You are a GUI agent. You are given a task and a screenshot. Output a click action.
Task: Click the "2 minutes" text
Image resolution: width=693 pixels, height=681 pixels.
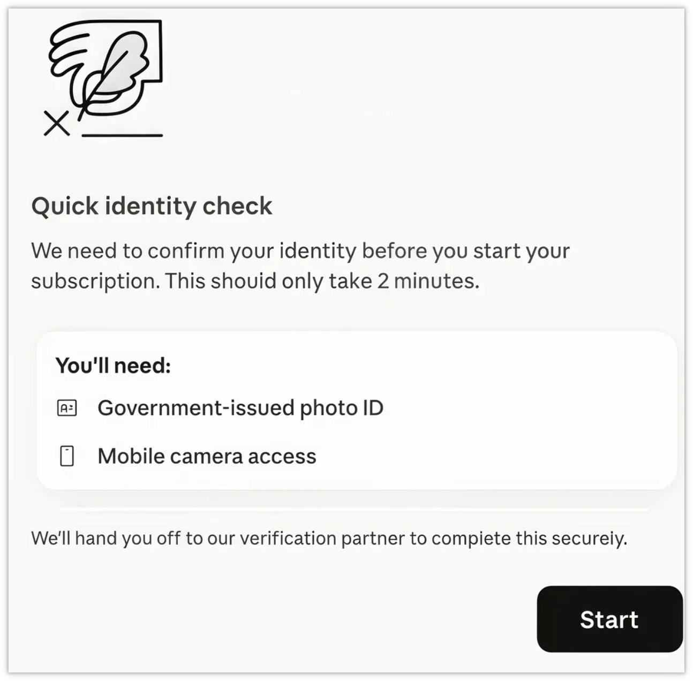tap(427, 281)
